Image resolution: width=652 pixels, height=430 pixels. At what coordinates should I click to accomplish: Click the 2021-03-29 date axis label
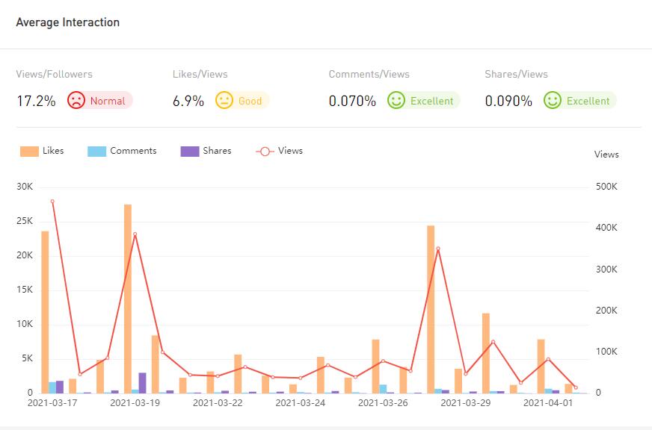click(x=465, y=403)
